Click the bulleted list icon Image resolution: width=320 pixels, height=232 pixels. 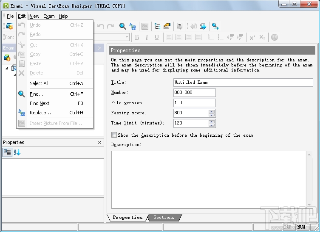221,37
